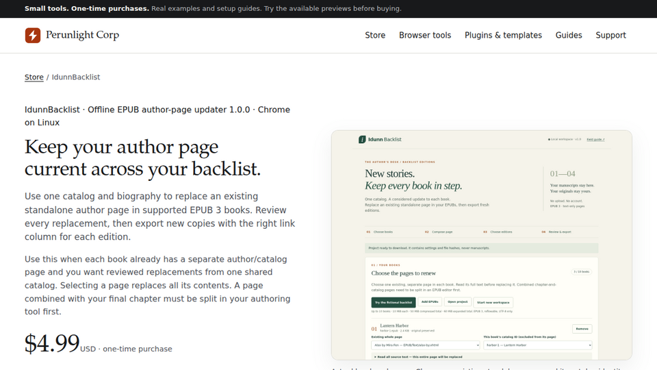Click the paragraph starting "Use this when each book"

[x=157, y=285]
